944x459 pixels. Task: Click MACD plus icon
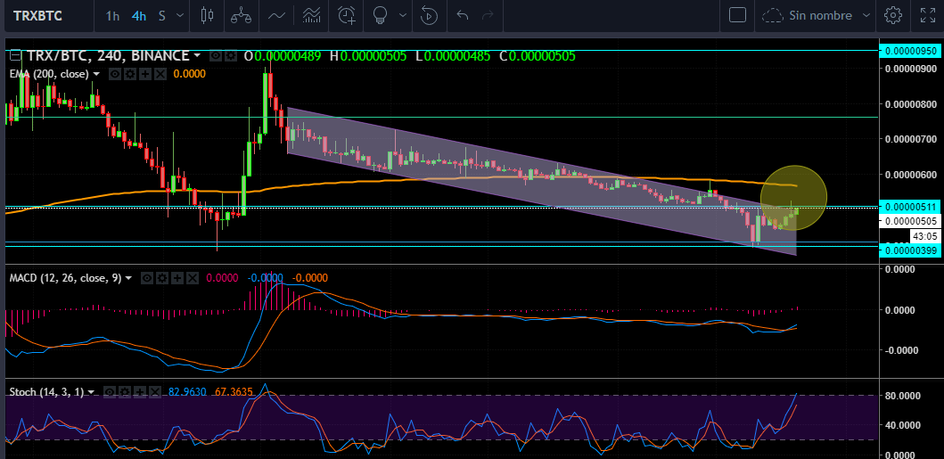tap(177, 278)
